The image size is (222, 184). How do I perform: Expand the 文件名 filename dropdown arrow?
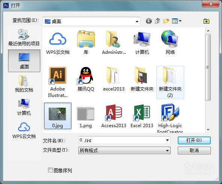coord(167,140)
